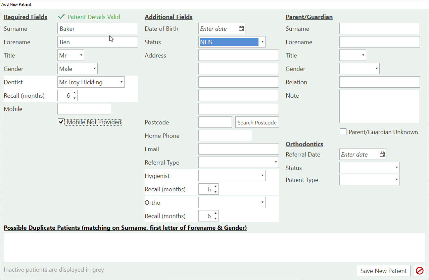This screenshot has width=429, height=280.
Task: Click the Save New Patient button
Action: coord(384,271)
